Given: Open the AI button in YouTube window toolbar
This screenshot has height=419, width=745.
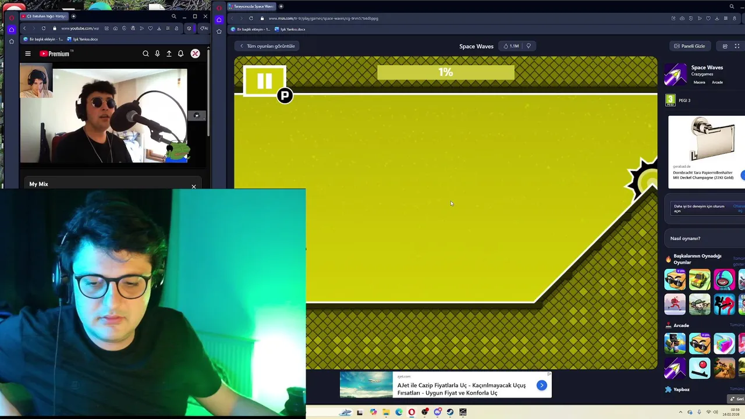Looking at the screenshot, I should click(204, 28).
